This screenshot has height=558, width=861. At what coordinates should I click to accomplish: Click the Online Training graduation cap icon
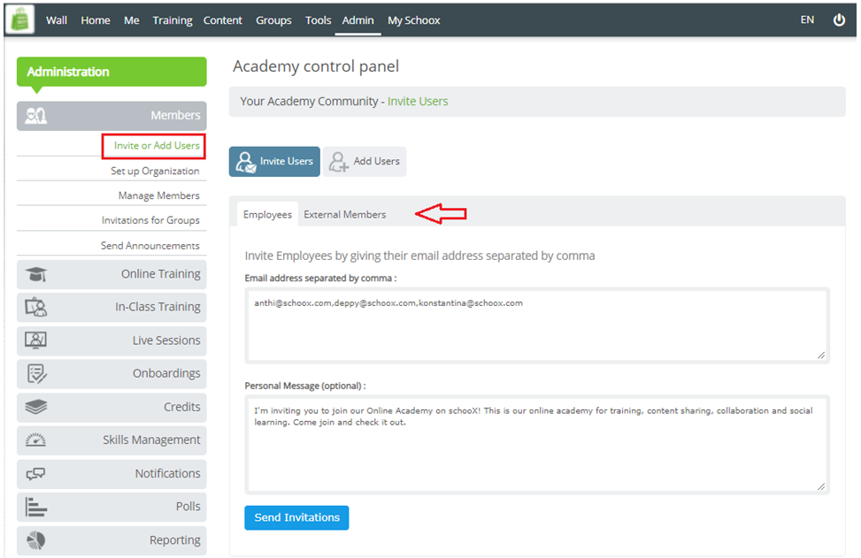[x=35, y=274]
